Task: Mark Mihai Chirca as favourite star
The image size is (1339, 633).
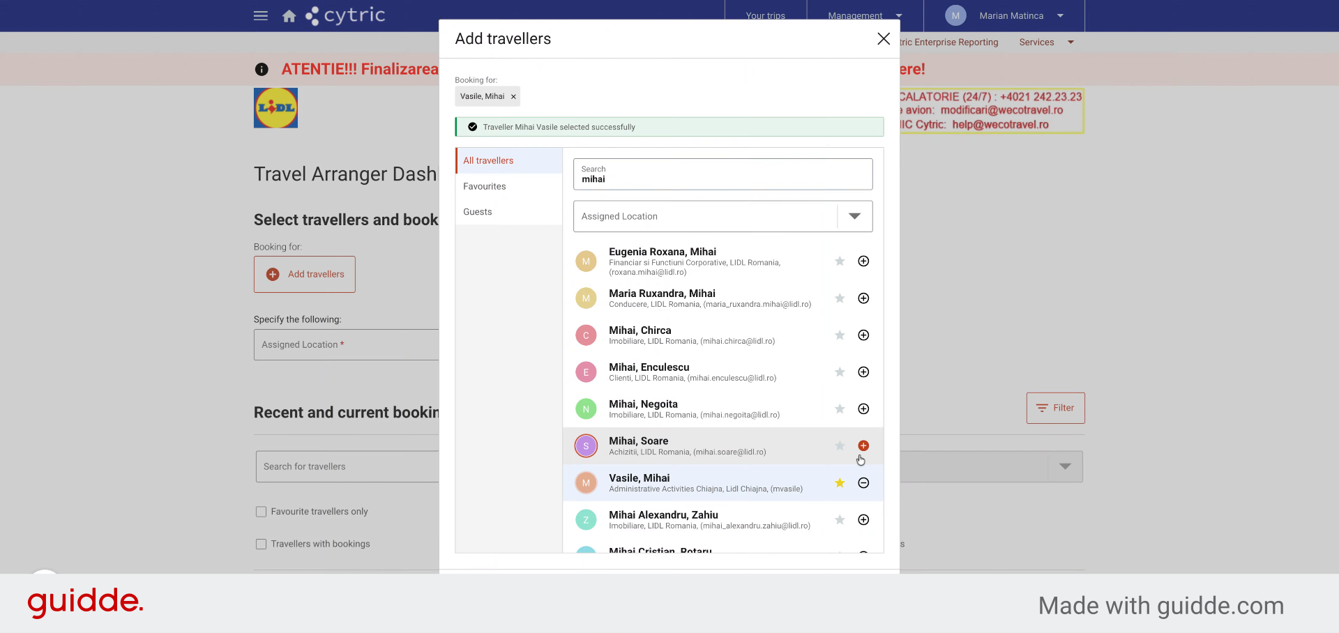Action: [840, 335]
